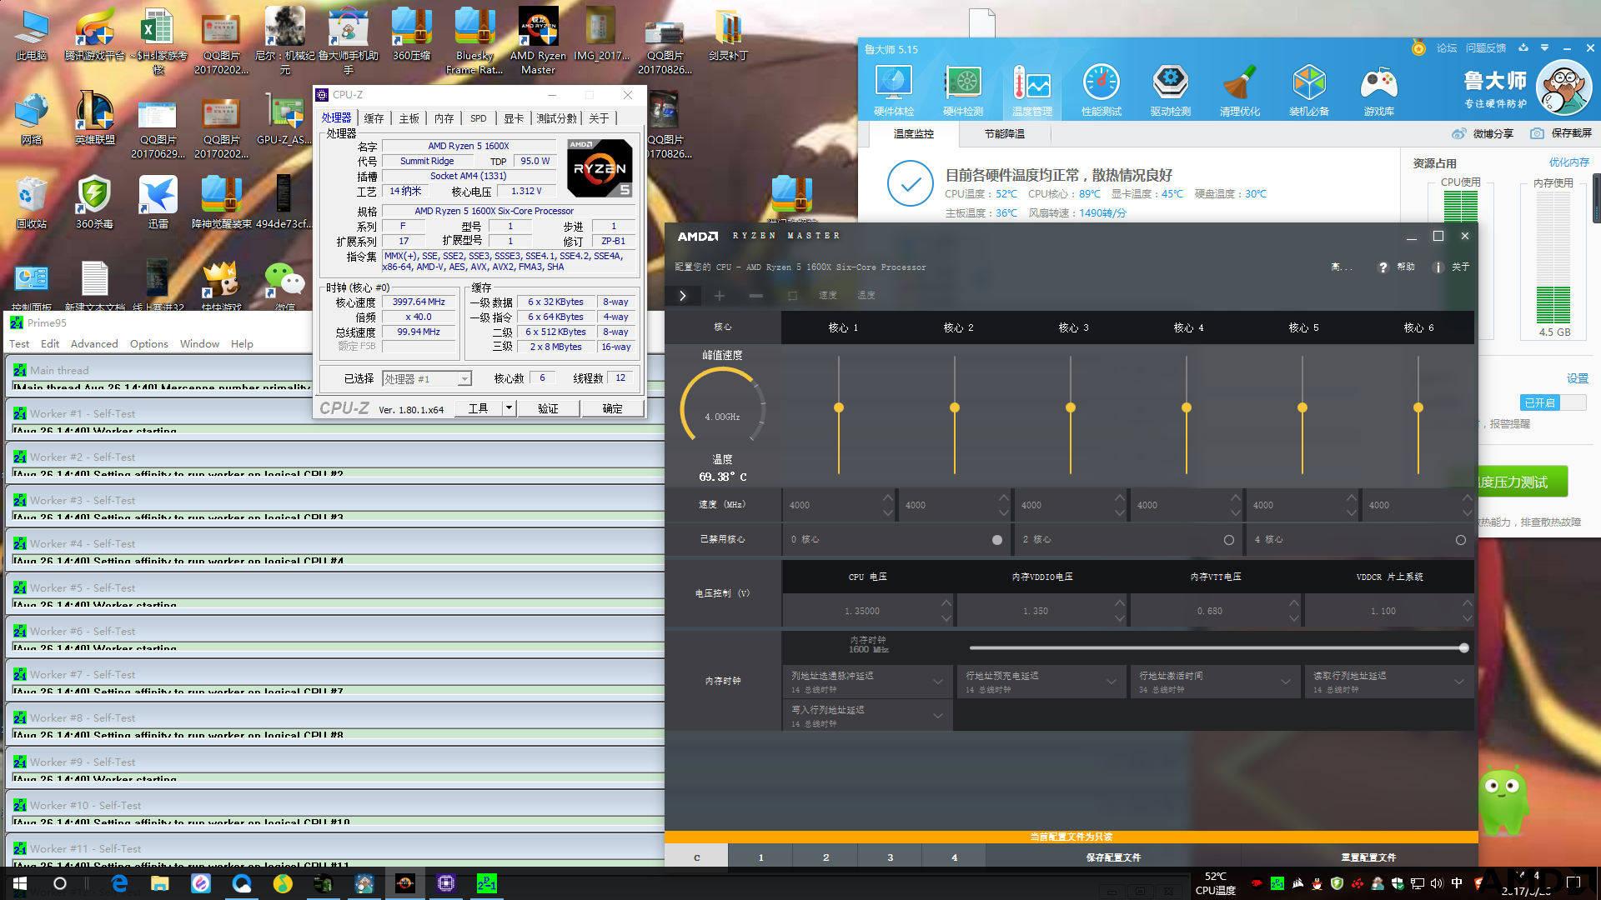Screen dimensions: 1601x900
Task: Increase 核心 1 speed with up stepper
Action: click(x=887, y=497)
